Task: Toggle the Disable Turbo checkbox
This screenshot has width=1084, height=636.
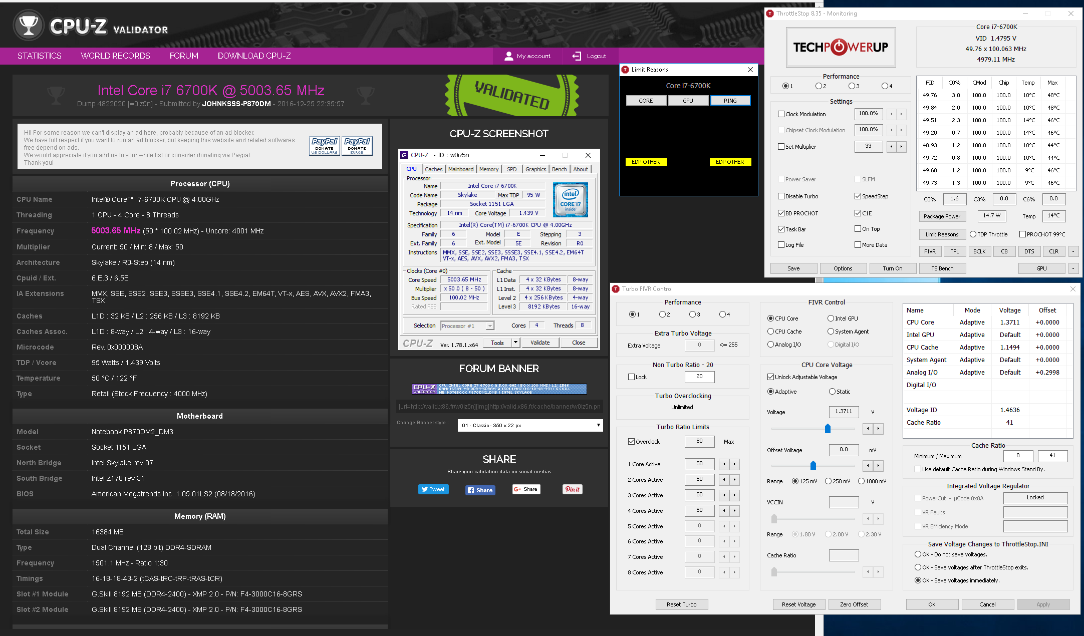Action: coord(781,196)
